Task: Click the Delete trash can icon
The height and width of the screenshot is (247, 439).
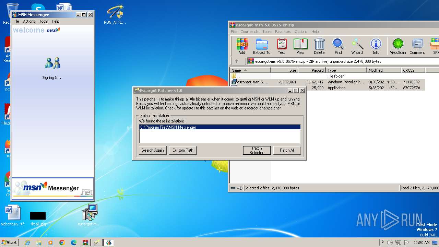Action: 319,46
